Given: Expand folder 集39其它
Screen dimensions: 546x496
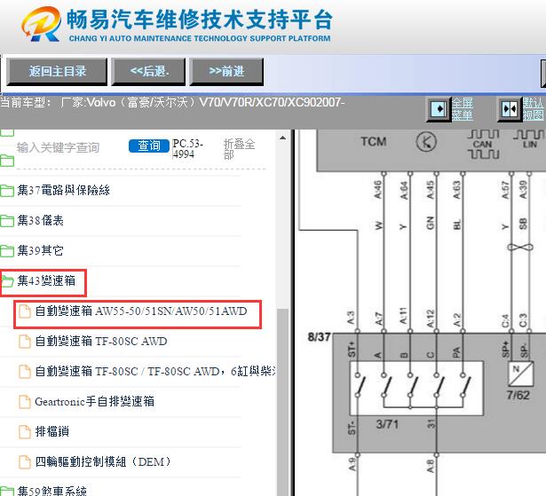Looking at the screenshot, I should (40, 250).
